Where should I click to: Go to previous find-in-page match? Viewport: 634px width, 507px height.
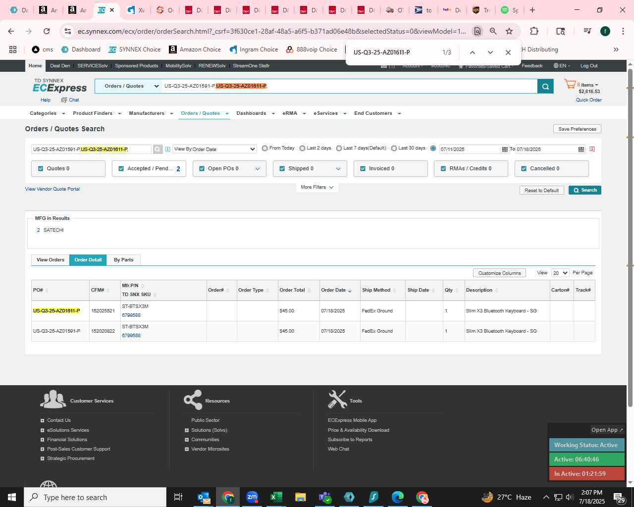pyautogui.click(x=472, y=52)
